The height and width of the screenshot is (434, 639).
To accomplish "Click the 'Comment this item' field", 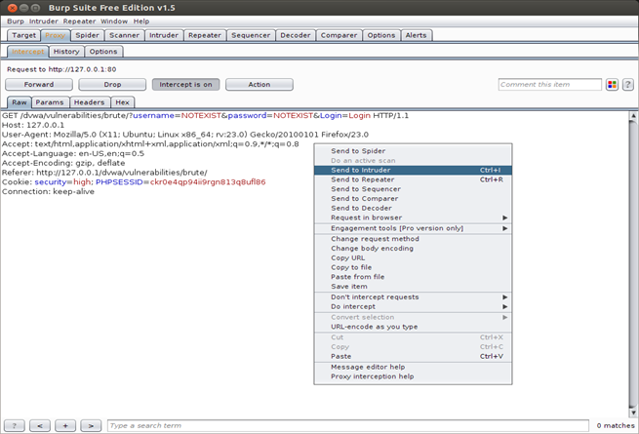I will pyautogui.click(x=548, y=85).
